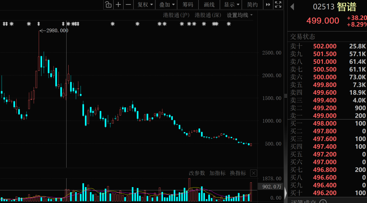Click 加指标 to add an indicator

click(217, 173)
